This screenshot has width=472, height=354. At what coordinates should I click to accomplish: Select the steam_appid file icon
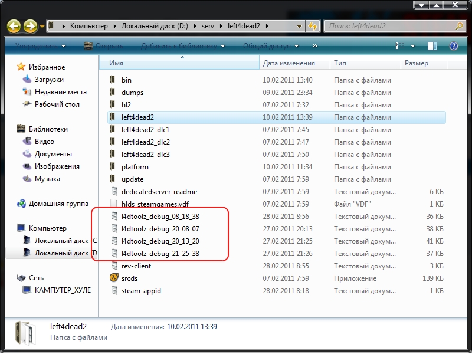click(x=114, y=290)
